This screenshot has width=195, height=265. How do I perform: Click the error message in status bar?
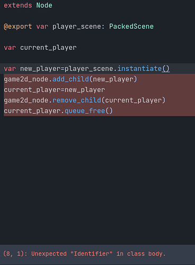84,254
